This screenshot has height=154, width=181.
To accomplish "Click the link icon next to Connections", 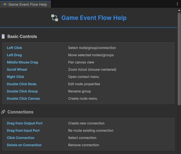I will [x=3, y=112].
